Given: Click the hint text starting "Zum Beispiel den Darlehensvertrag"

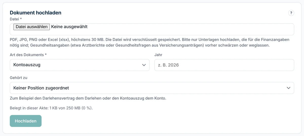Looking at the screenshot, I should pos(88,98).
